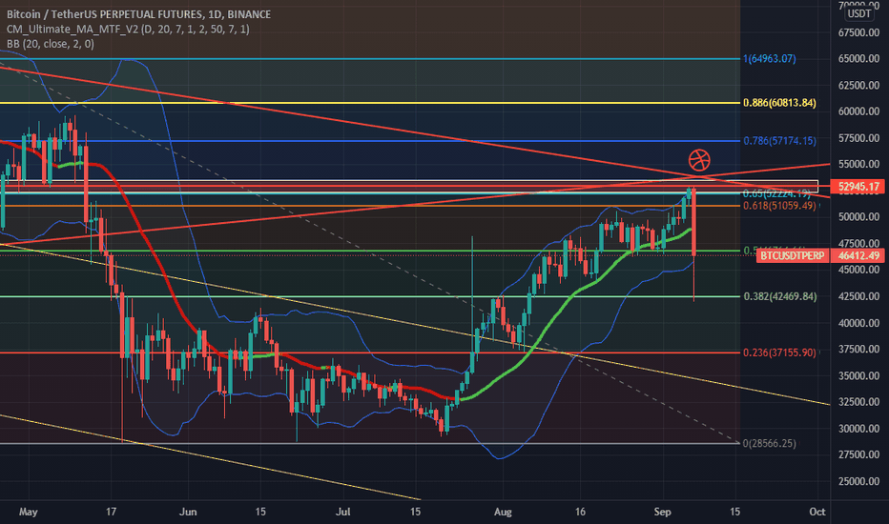Click the 62500.00 price axis label
Viewport: 889px width, 524px height.
tap(858, 86)
